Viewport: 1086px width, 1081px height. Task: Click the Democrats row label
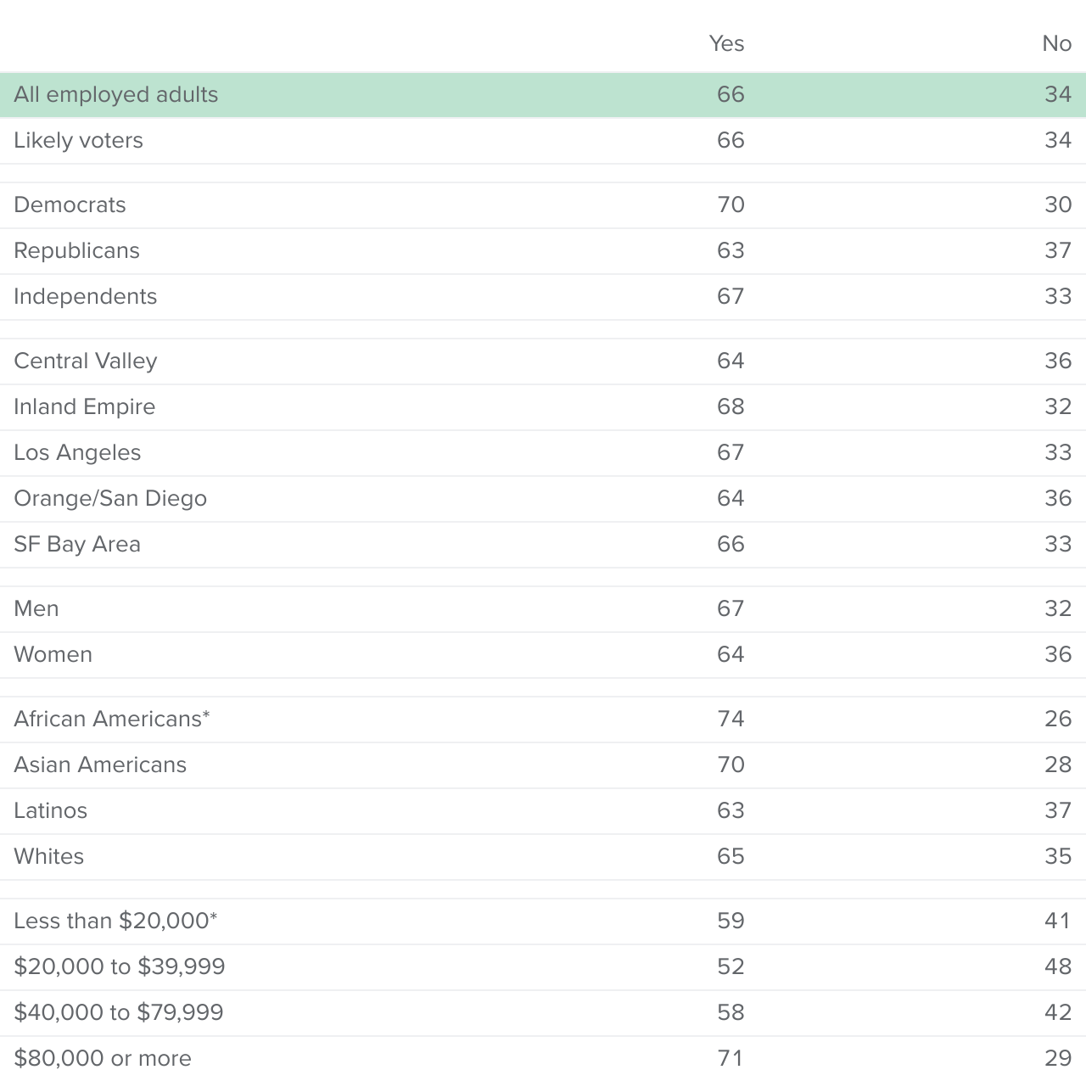click(70, 204)
